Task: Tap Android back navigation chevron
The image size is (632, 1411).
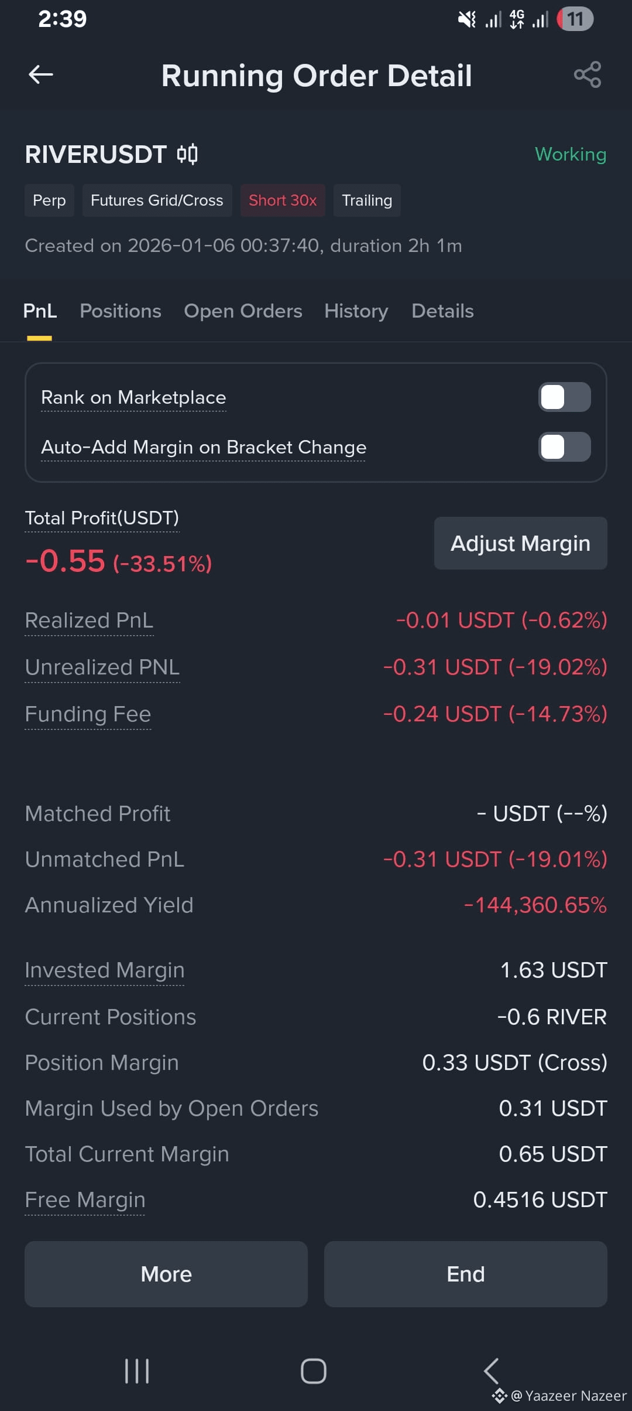Action: (491, 1371)
